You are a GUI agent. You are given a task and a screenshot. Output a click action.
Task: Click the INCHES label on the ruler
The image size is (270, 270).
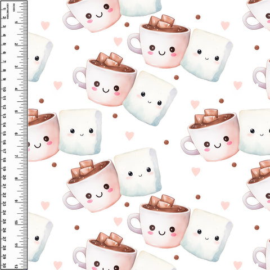(13, 8)
